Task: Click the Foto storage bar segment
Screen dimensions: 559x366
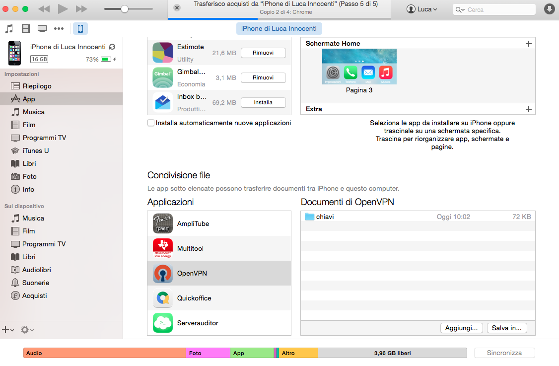Action: click(208, 353)
